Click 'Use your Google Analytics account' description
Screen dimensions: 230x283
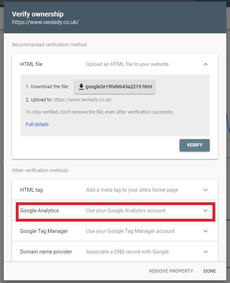click(x=126, y=211)
